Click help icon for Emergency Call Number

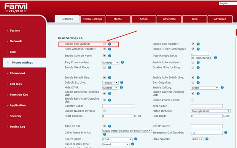pyautogui.click(x=226, y=132)
